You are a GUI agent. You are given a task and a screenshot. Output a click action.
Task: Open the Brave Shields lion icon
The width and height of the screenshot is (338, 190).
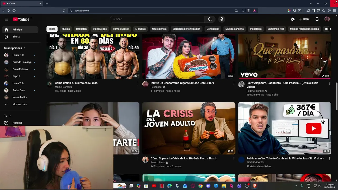pos(248,11)
